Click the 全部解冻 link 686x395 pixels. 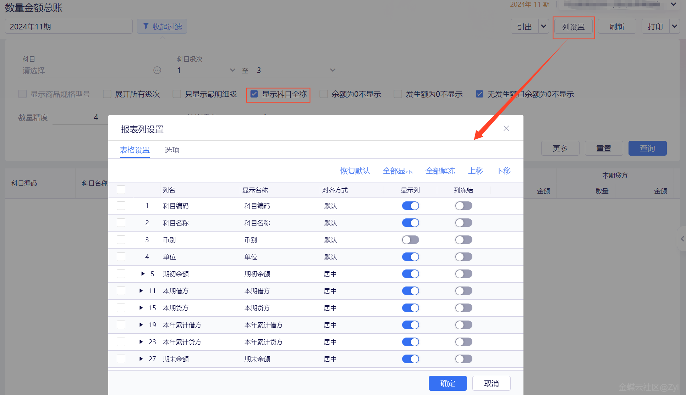coord(440,171)
